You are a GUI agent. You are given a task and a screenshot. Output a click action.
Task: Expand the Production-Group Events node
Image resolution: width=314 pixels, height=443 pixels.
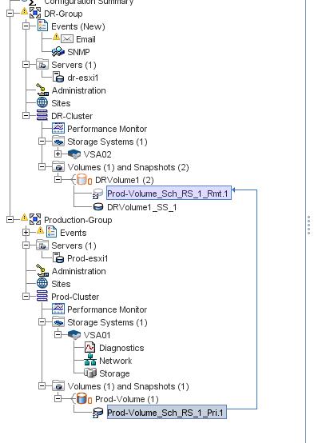coord(26,232)
